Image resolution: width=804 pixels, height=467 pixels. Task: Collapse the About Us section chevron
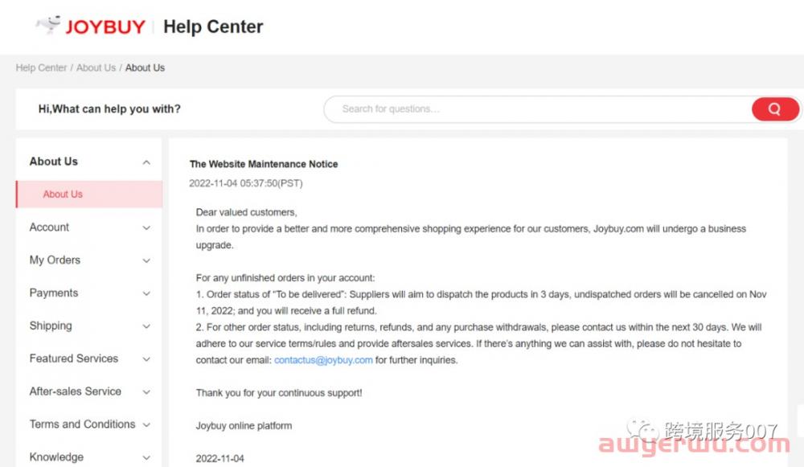(x=146, y=162)
